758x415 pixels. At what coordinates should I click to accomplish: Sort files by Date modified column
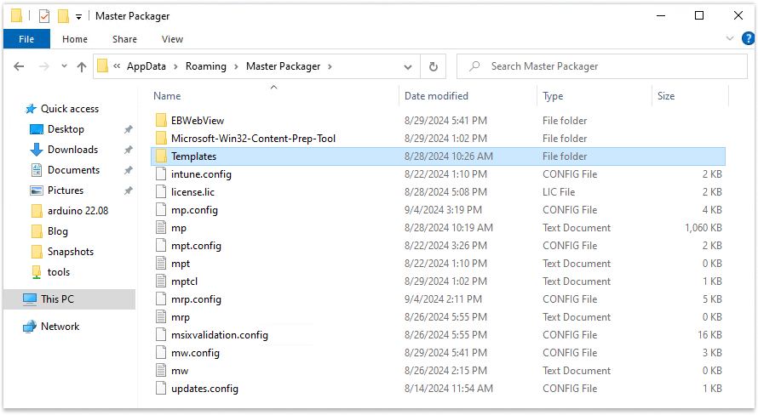pyautogui.click(x=436, y=96)
